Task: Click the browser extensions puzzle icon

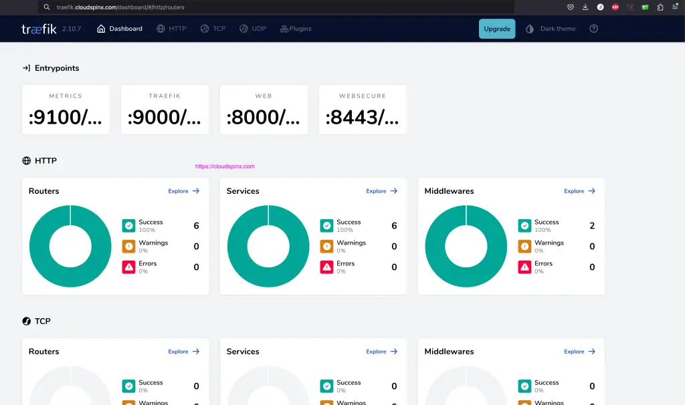Action: pos(660,7)
